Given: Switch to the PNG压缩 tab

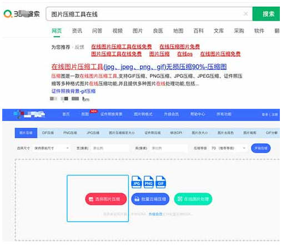Looking at the screenshot, I should click(70, 133).
